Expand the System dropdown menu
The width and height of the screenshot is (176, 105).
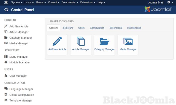[x=17, y=3]
